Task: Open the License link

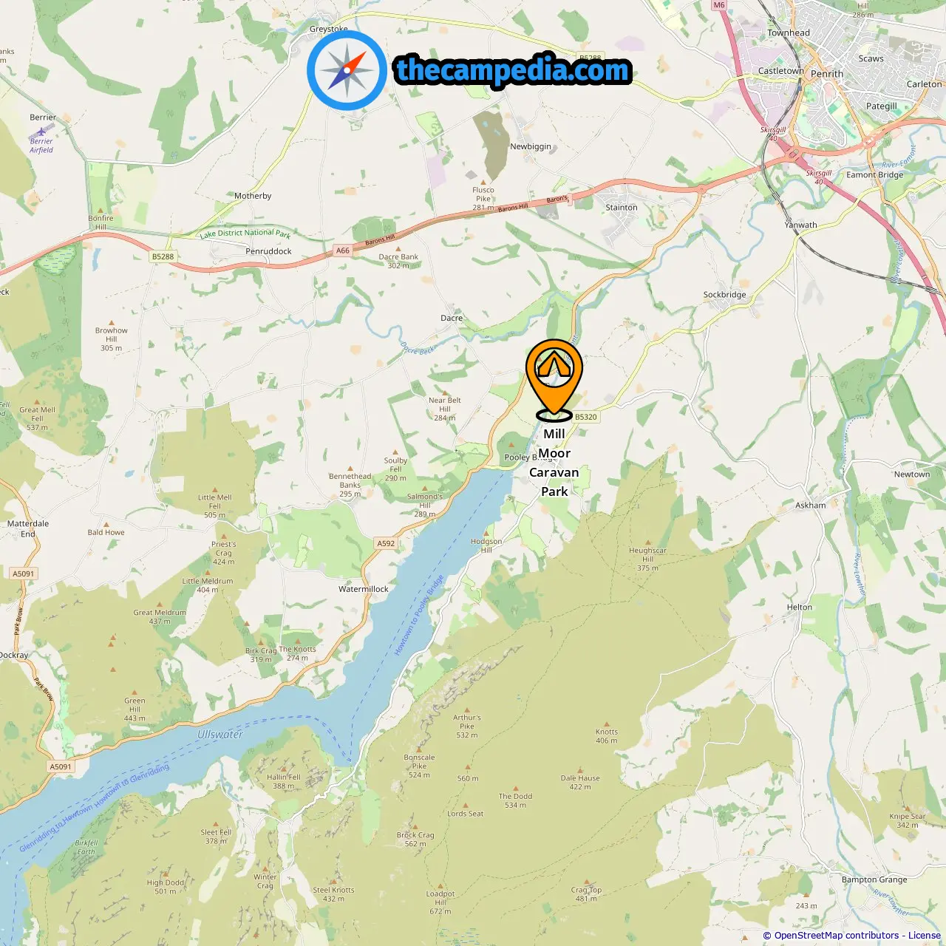Action: point(925,935)
